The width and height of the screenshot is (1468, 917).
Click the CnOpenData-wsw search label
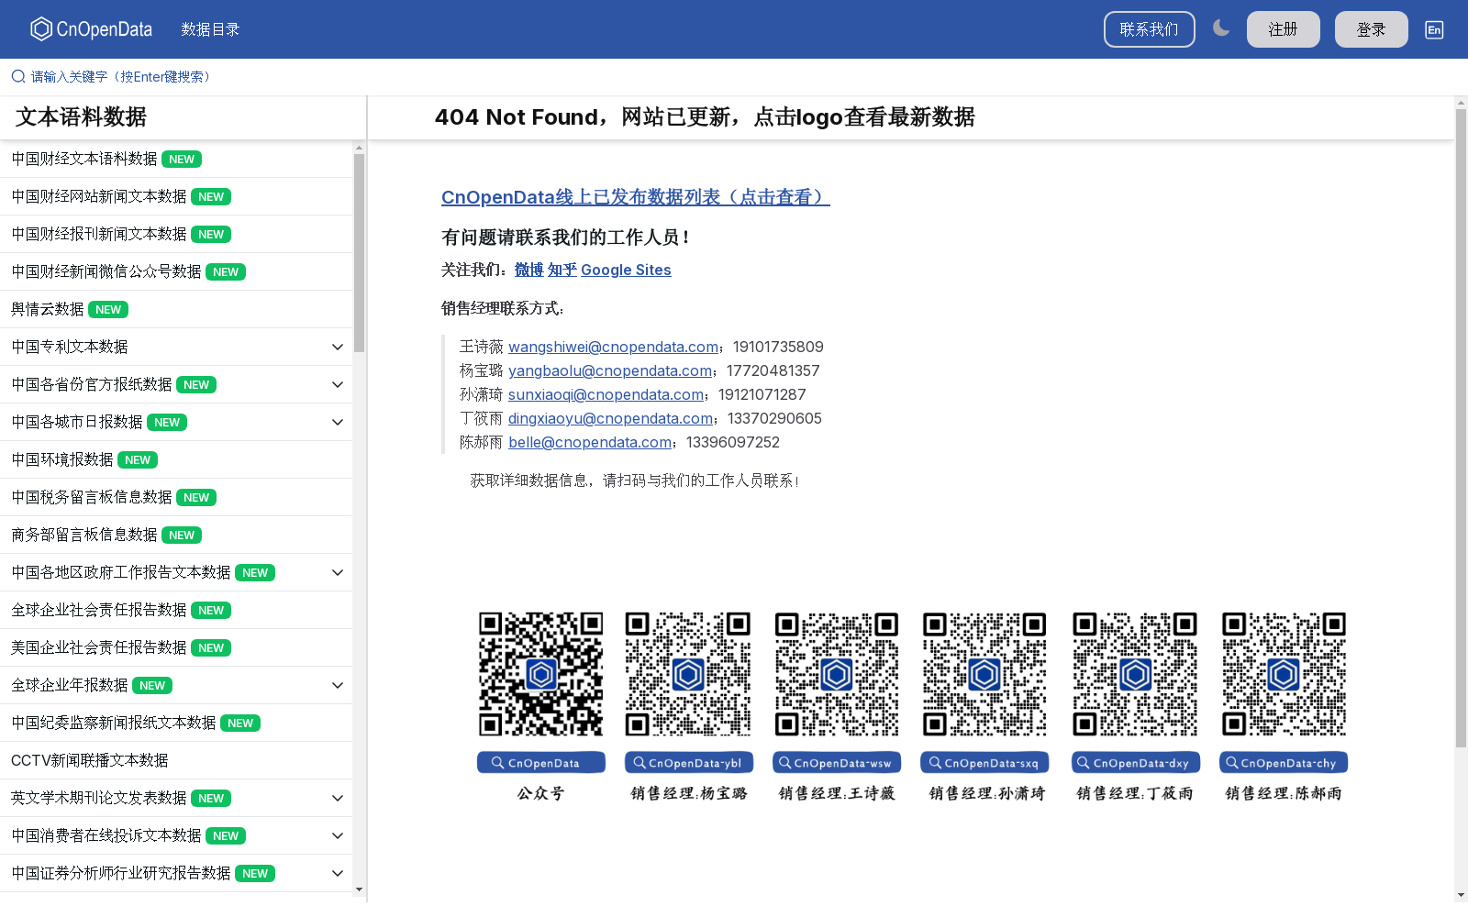point(837,763)
